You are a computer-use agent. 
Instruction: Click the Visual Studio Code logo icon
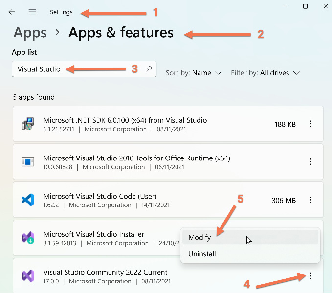point(28,200)
